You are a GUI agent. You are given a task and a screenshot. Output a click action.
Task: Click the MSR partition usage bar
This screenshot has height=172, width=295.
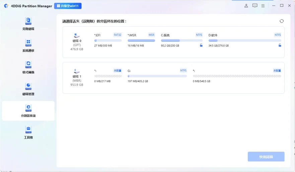coord(141,40)
